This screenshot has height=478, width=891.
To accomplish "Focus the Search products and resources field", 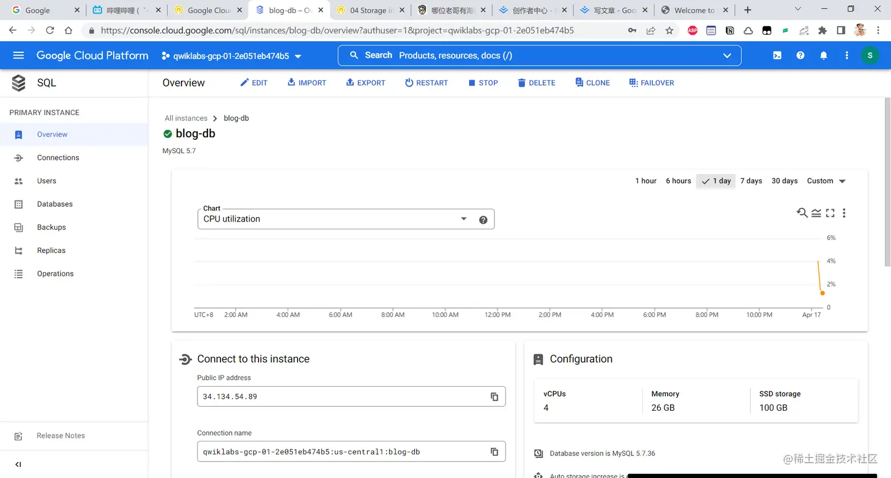I will coord(539,55).
